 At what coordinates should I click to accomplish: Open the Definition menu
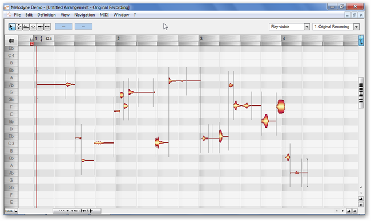click(46, 15)
